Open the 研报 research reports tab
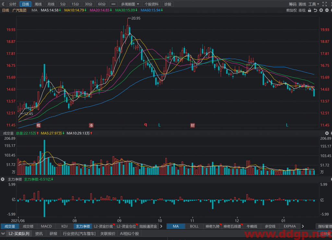Screen dimensions: 332x240 (x=53, y=234)
